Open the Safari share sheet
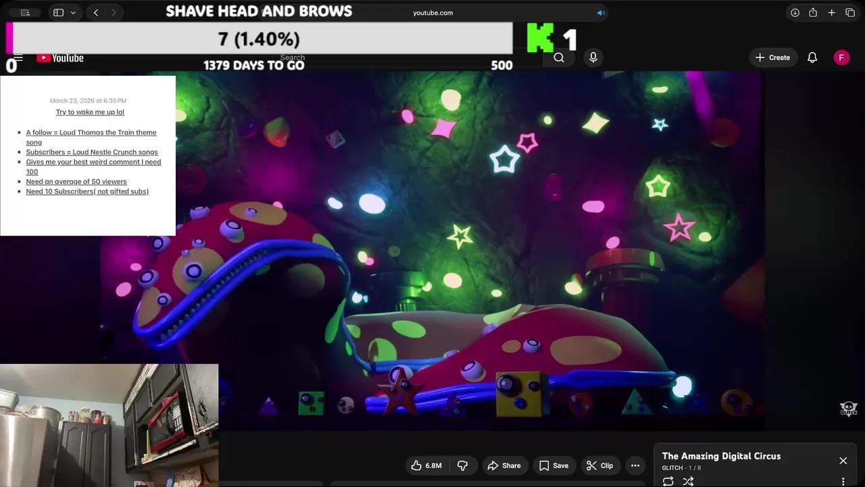The image size is (865, 487). [x=813, y=12]
